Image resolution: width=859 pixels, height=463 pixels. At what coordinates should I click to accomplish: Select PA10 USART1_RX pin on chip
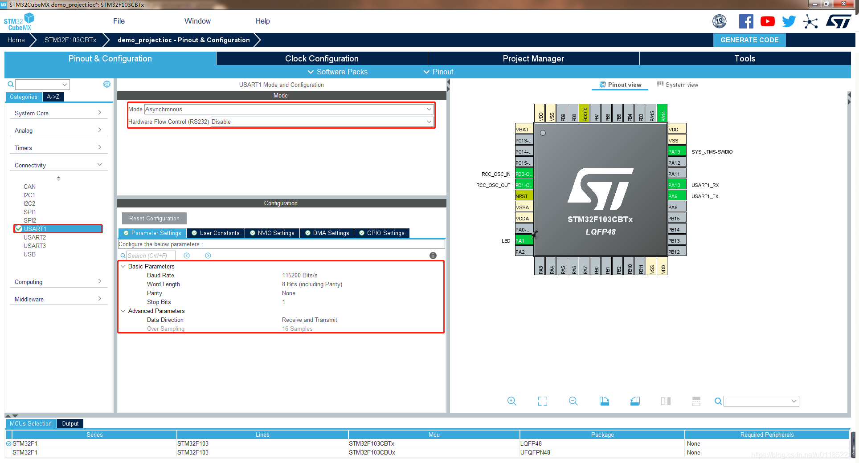coord(677,185)
